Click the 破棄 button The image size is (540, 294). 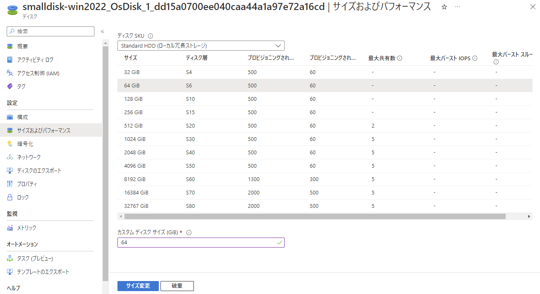coord(177,286)
